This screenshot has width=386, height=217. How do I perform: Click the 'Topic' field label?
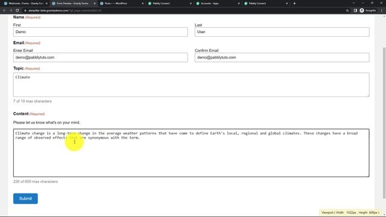pos(19,68)
